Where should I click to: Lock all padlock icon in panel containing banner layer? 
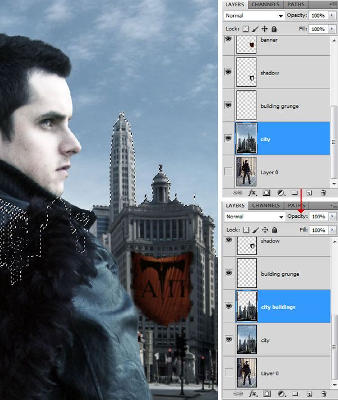274,29
